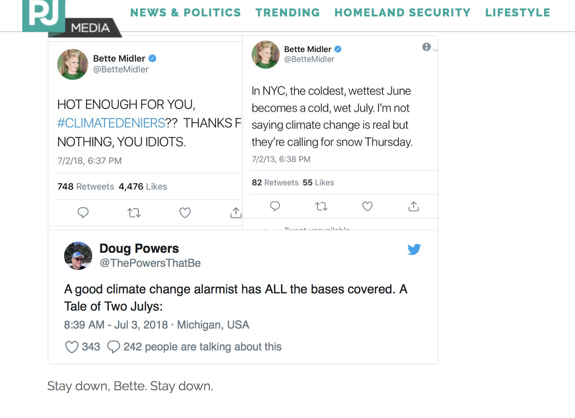Open 242 people are talking about this
This screenshot has height=418, width=575.
pyautogui.click(x=202, y=347)
